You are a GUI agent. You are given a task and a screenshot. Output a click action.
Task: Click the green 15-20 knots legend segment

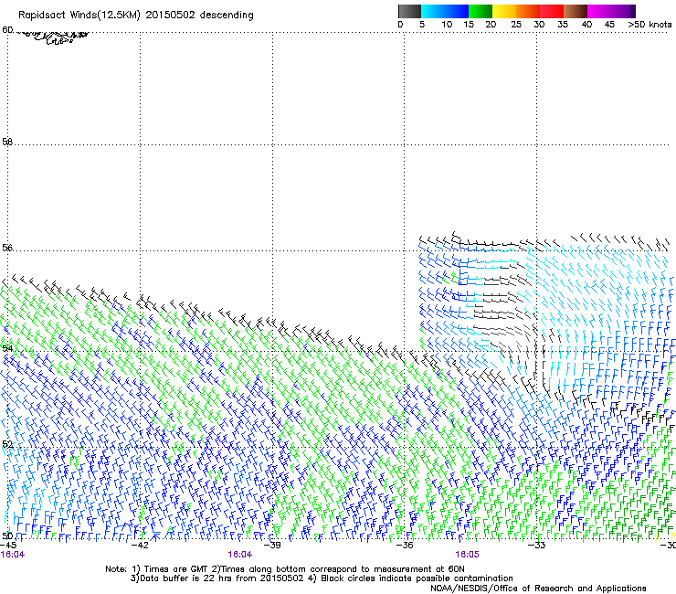click(481, 11)
